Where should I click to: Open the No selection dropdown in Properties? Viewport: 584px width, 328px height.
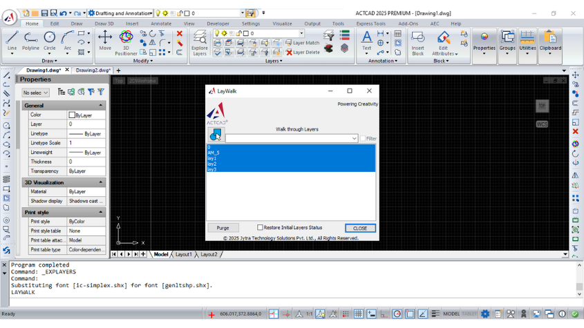pyautogui.click(x=35, y=93)
